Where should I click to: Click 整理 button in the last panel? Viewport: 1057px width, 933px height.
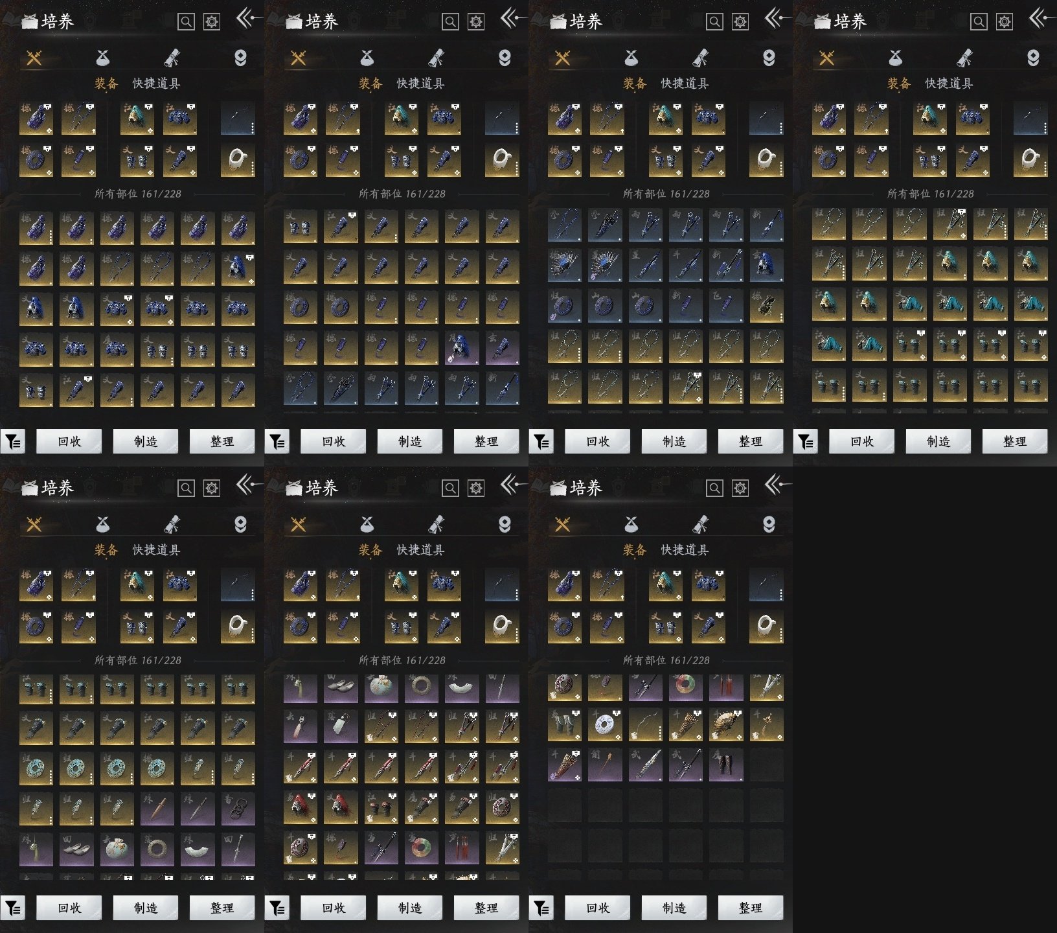750,908
